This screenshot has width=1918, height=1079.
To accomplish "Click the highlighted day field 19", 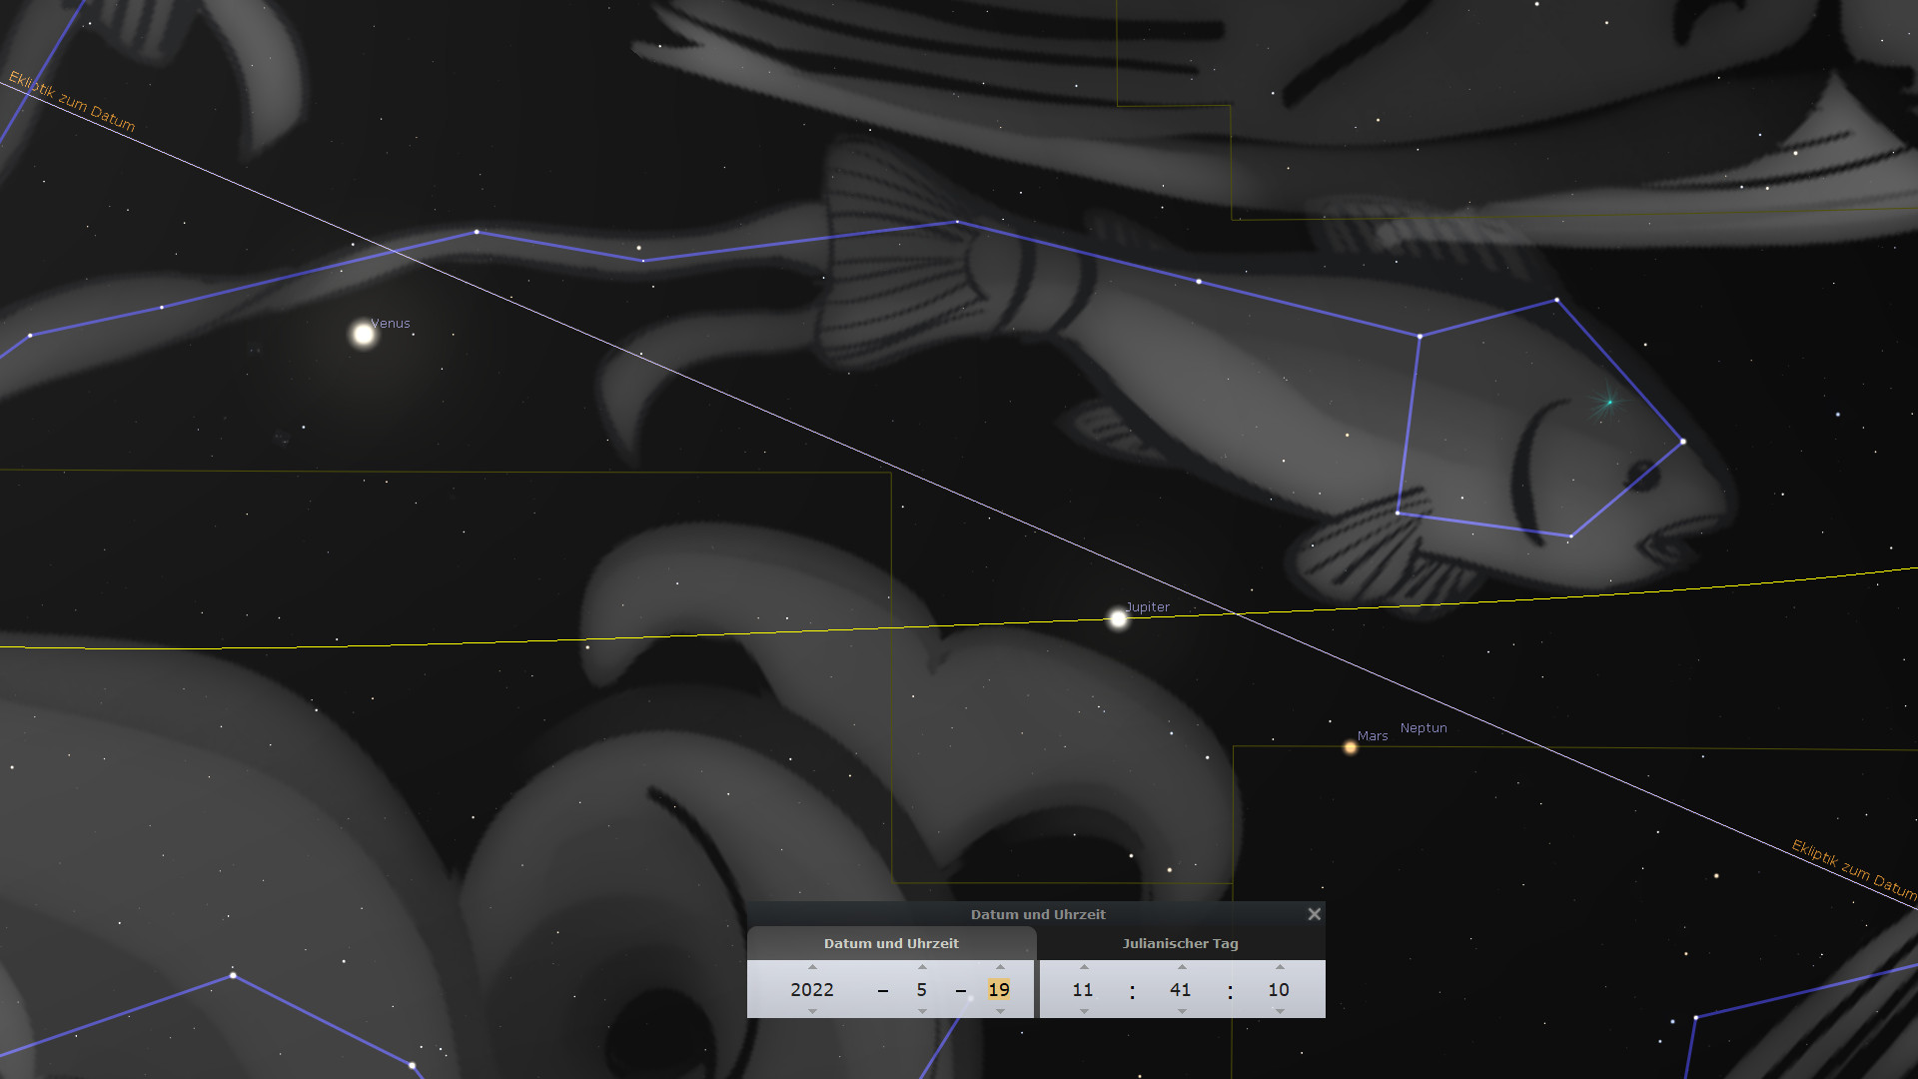I will pos(999,989).
